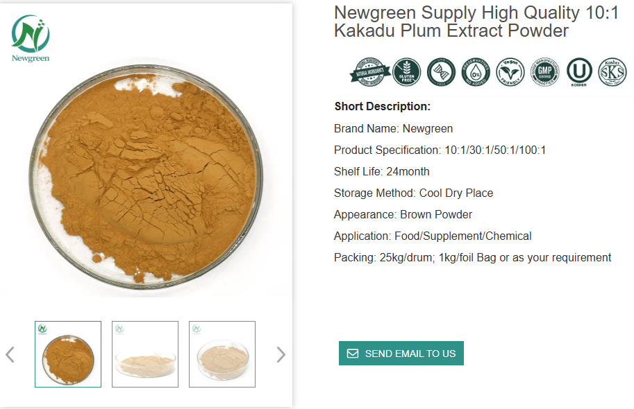Select the second thumbnail of the glass dish
634x409 pixels.
145,354
